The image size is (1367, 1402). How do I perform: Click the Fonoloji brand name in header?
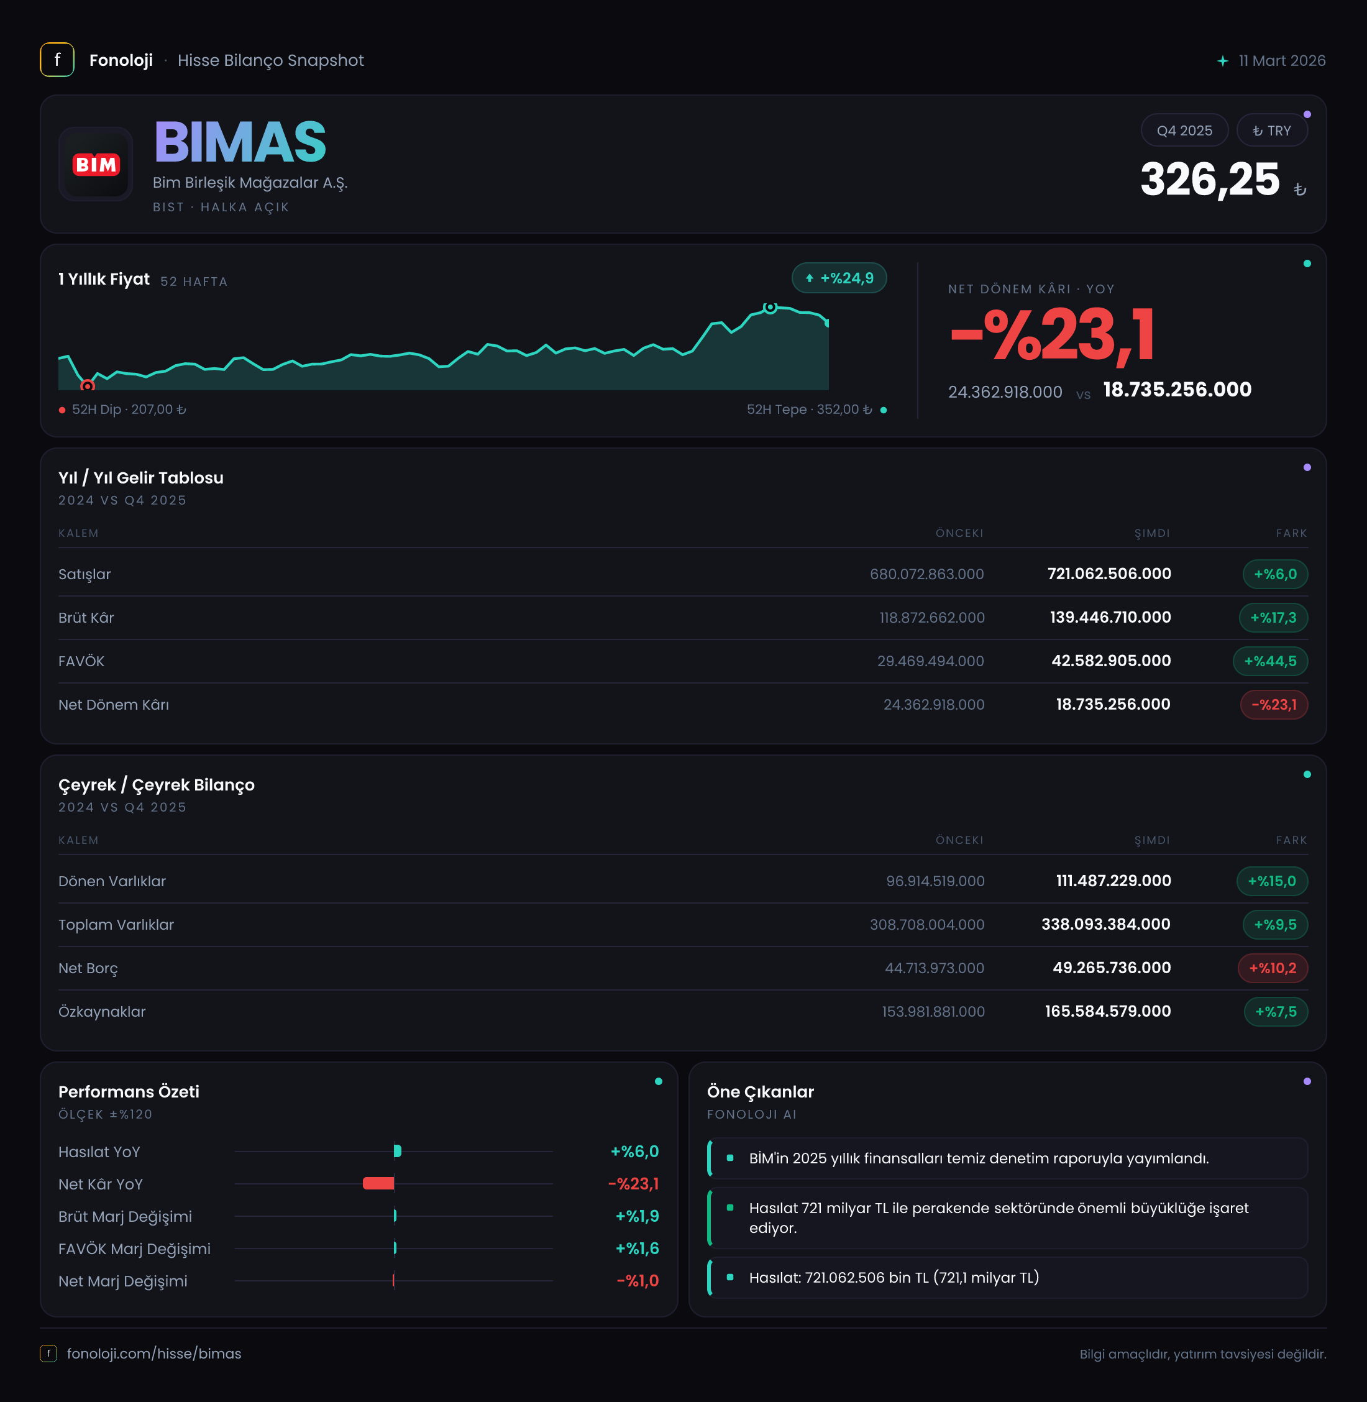[121, 60]
